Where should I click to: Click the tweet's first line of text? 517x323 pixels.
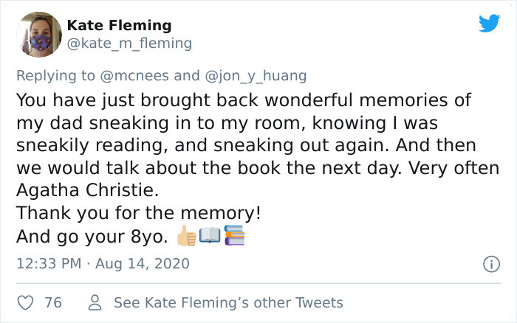(x=243, y=99)
